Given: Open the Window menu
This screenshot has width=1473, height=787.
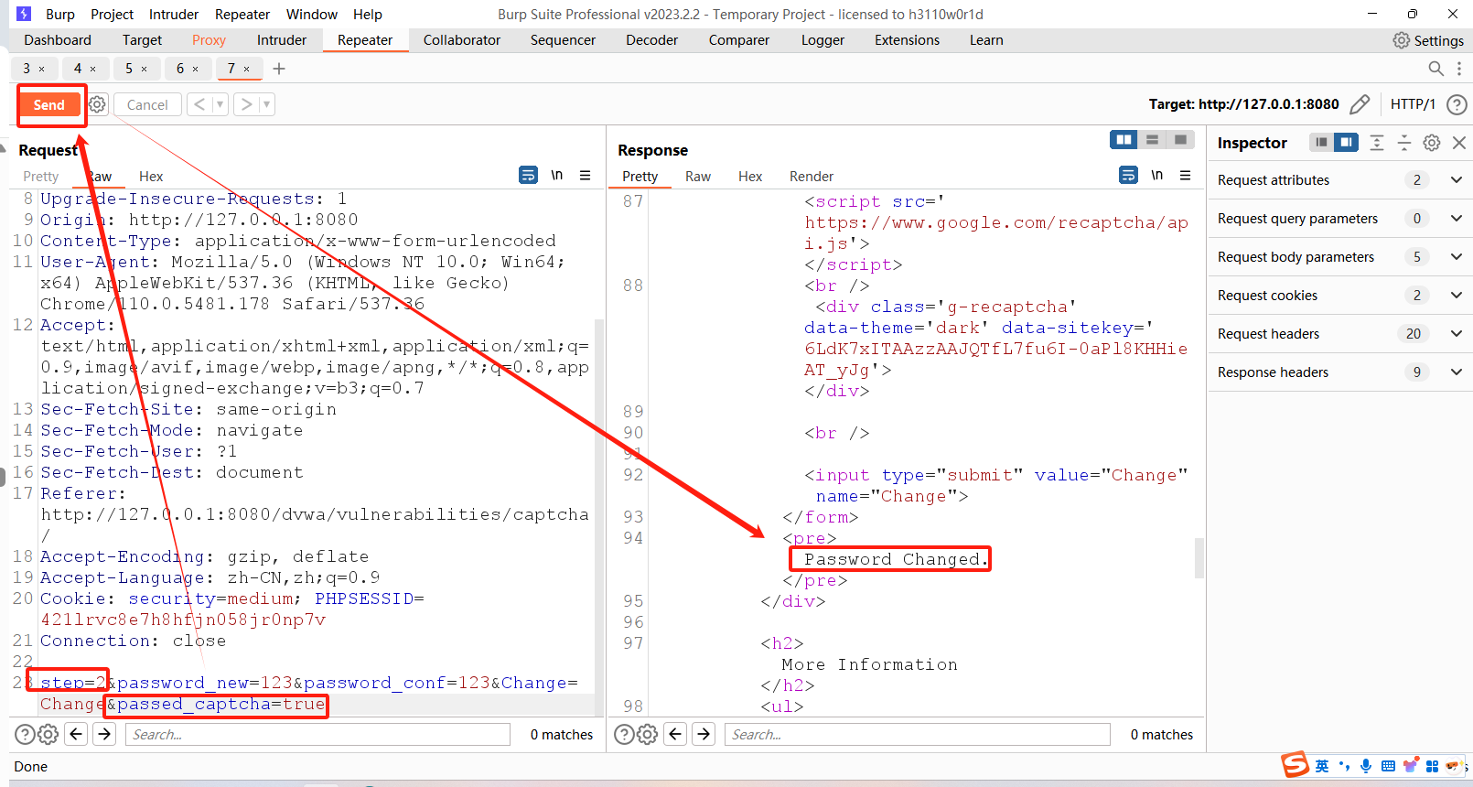Looking at the screenshot, I should 312,14.
